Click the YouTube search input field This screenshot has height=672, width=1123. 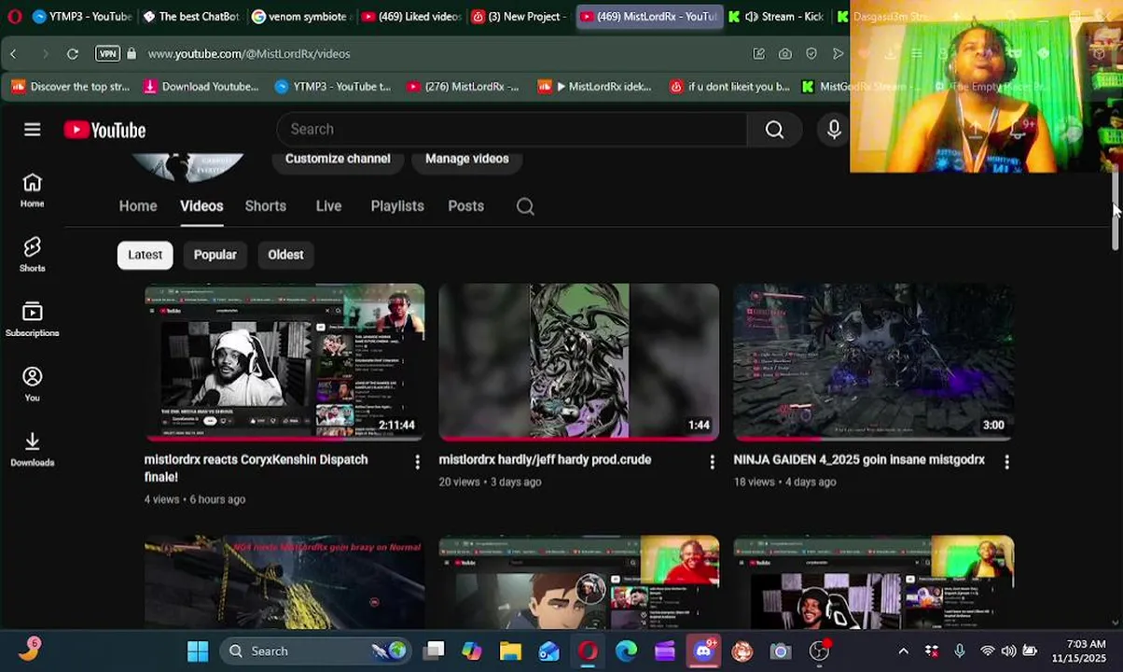pos(512,130)
